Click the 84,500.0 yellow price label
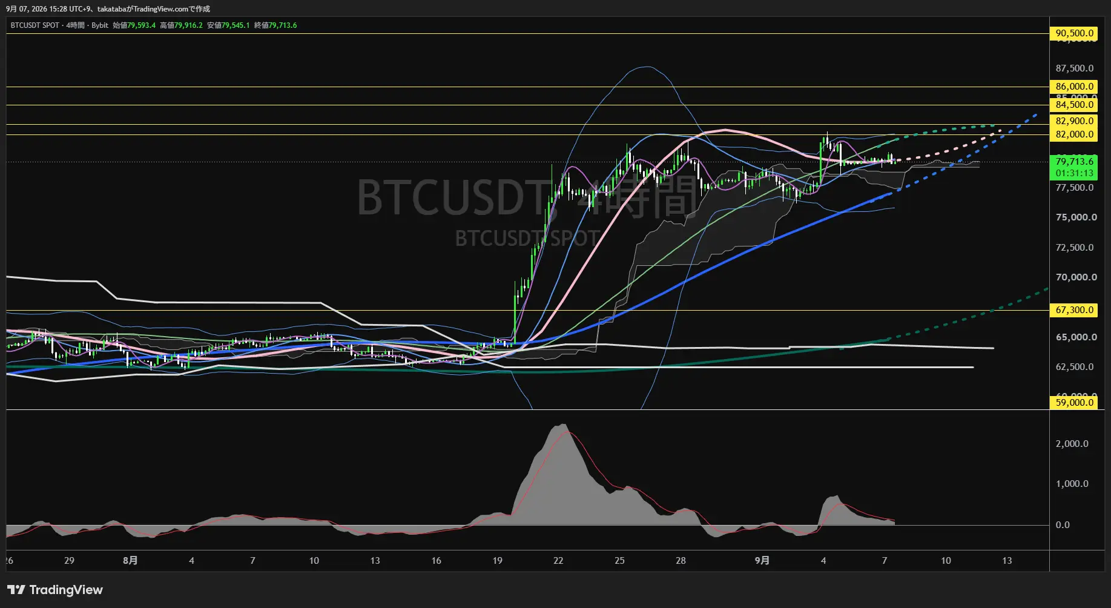This screenshot has width=1111, height=608. tap(1074, 105)
